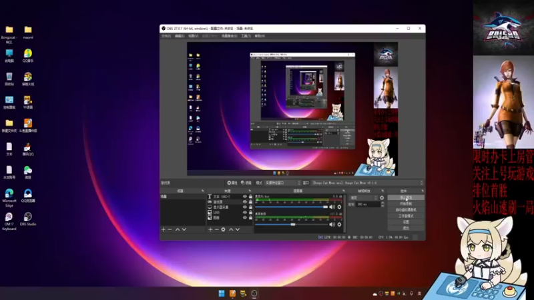Image resolution: width=534 pixels, height=300 pixels.
Task: Select the This PC (此电脑) desktop icon
Action: click(x=9, y=56)
